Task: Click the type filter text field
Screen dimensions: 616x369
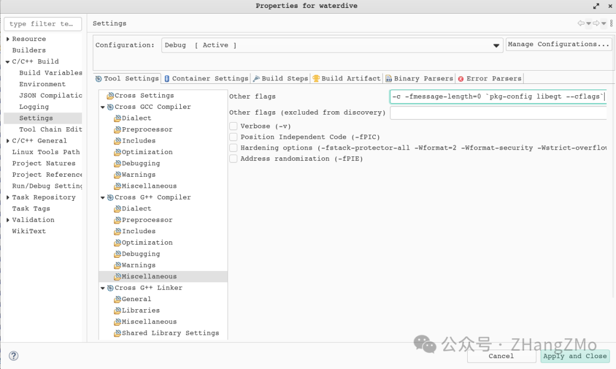Action: tap(43, 24)
